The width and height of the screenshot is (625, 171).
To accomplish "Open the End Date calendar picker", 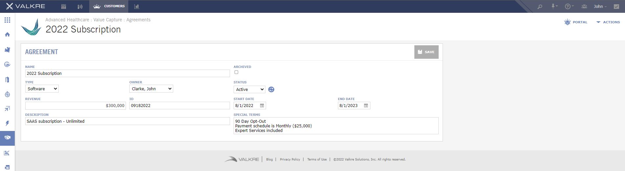I will coord(366,105).
